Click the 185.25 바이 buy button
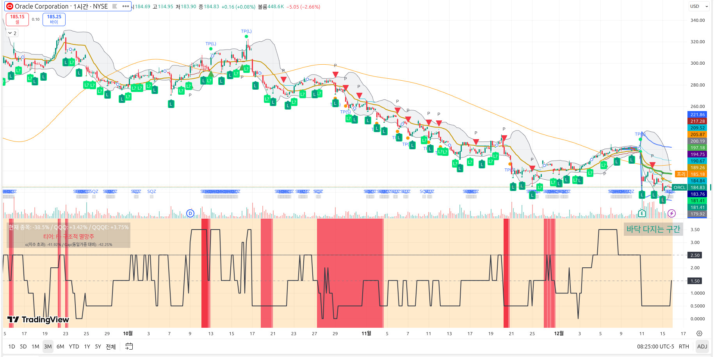714x357 pixels. (x=54, y=19)
